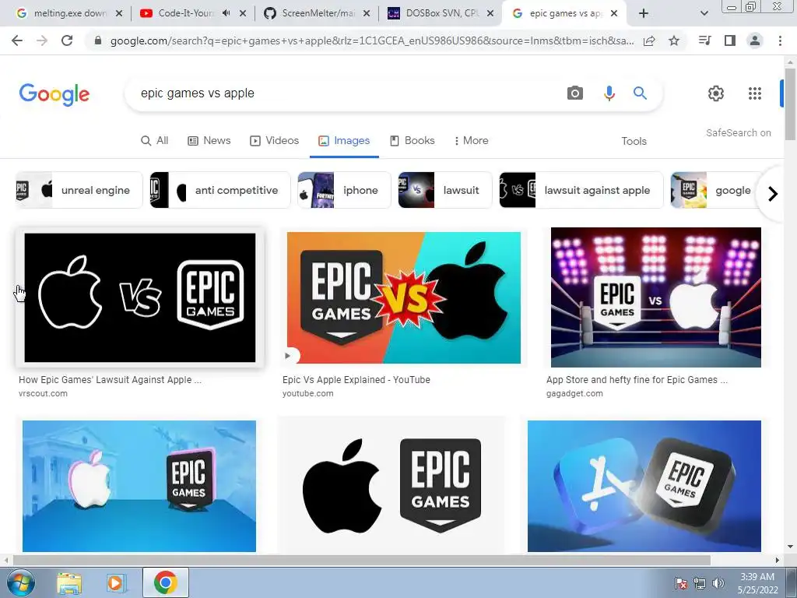The height and width of the screenshot is (598, 797).
Task: Launch Windows Media Player from the taskbar
Action: click(x=115, y=582)
